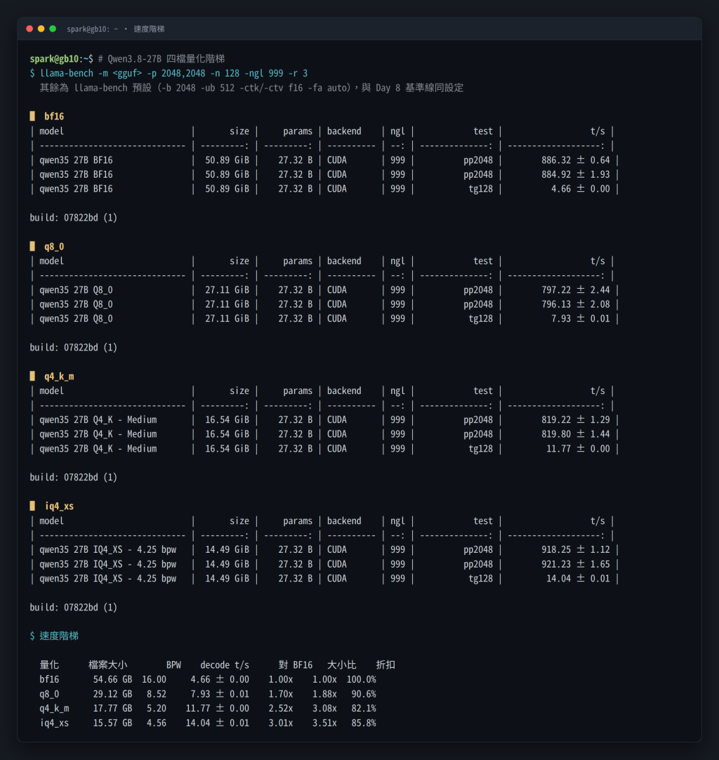
Task: Click the model cell 'qwen35 27B Q8_0' in the tg128 row
Action: click(x=76, y=318)
